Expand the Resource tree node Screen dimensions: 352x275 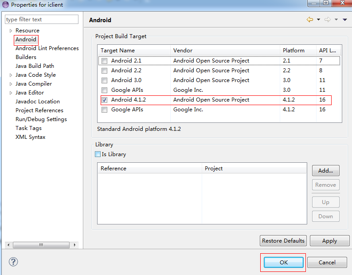click(11, 31)
